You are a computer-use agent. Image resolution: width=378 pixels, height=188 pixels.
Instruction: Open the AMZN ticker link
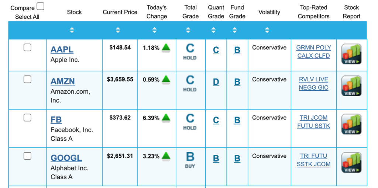[62, 81]
